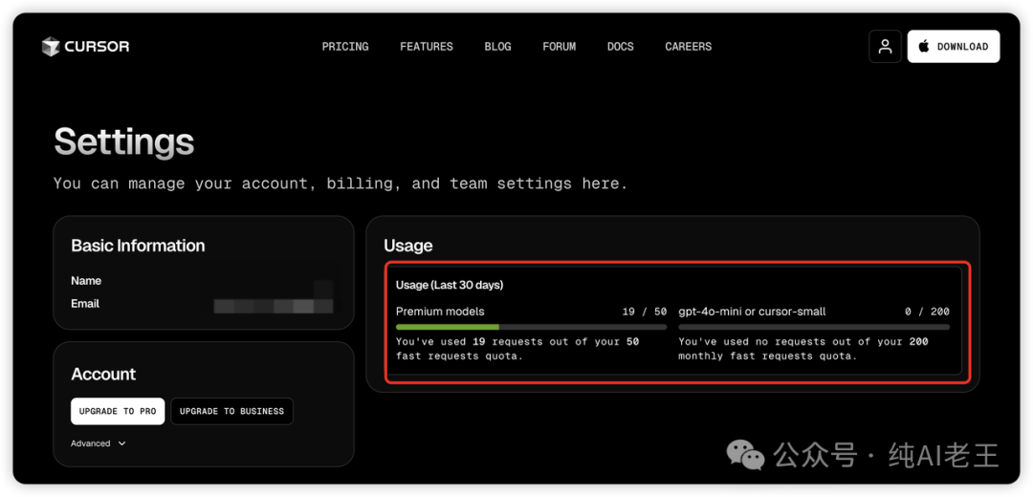1033x497 pixels.
Task: Open the Docs page
Action: coord(621,47)
